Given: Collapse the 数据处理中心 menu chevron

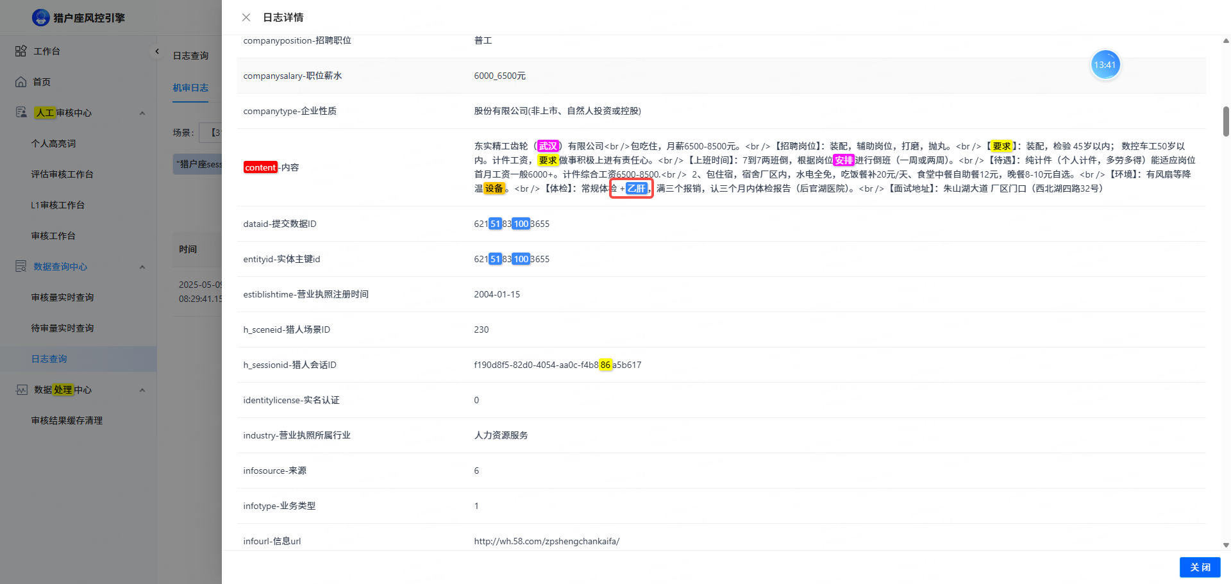Looking at the screenshot, I should pyautogui.click(x=142, y=390).
